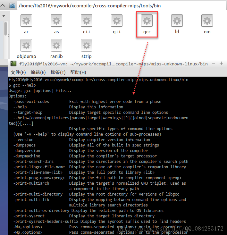227x235 pixels.
Task: Click the '-print-sysroot-headers-suffix' option text
Action: tap(46, 221)
